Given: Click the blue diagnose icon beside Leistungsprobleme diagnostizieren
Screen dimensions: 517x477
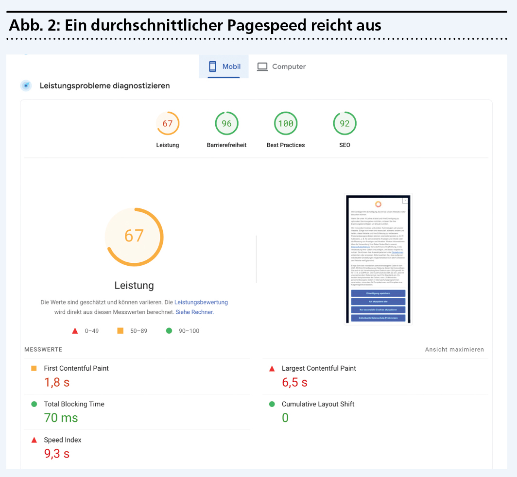Looking at the screenshot, I should (26, 86).
